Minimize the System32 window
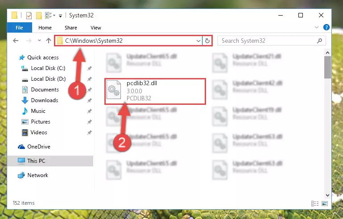 [x=281, y=15]
